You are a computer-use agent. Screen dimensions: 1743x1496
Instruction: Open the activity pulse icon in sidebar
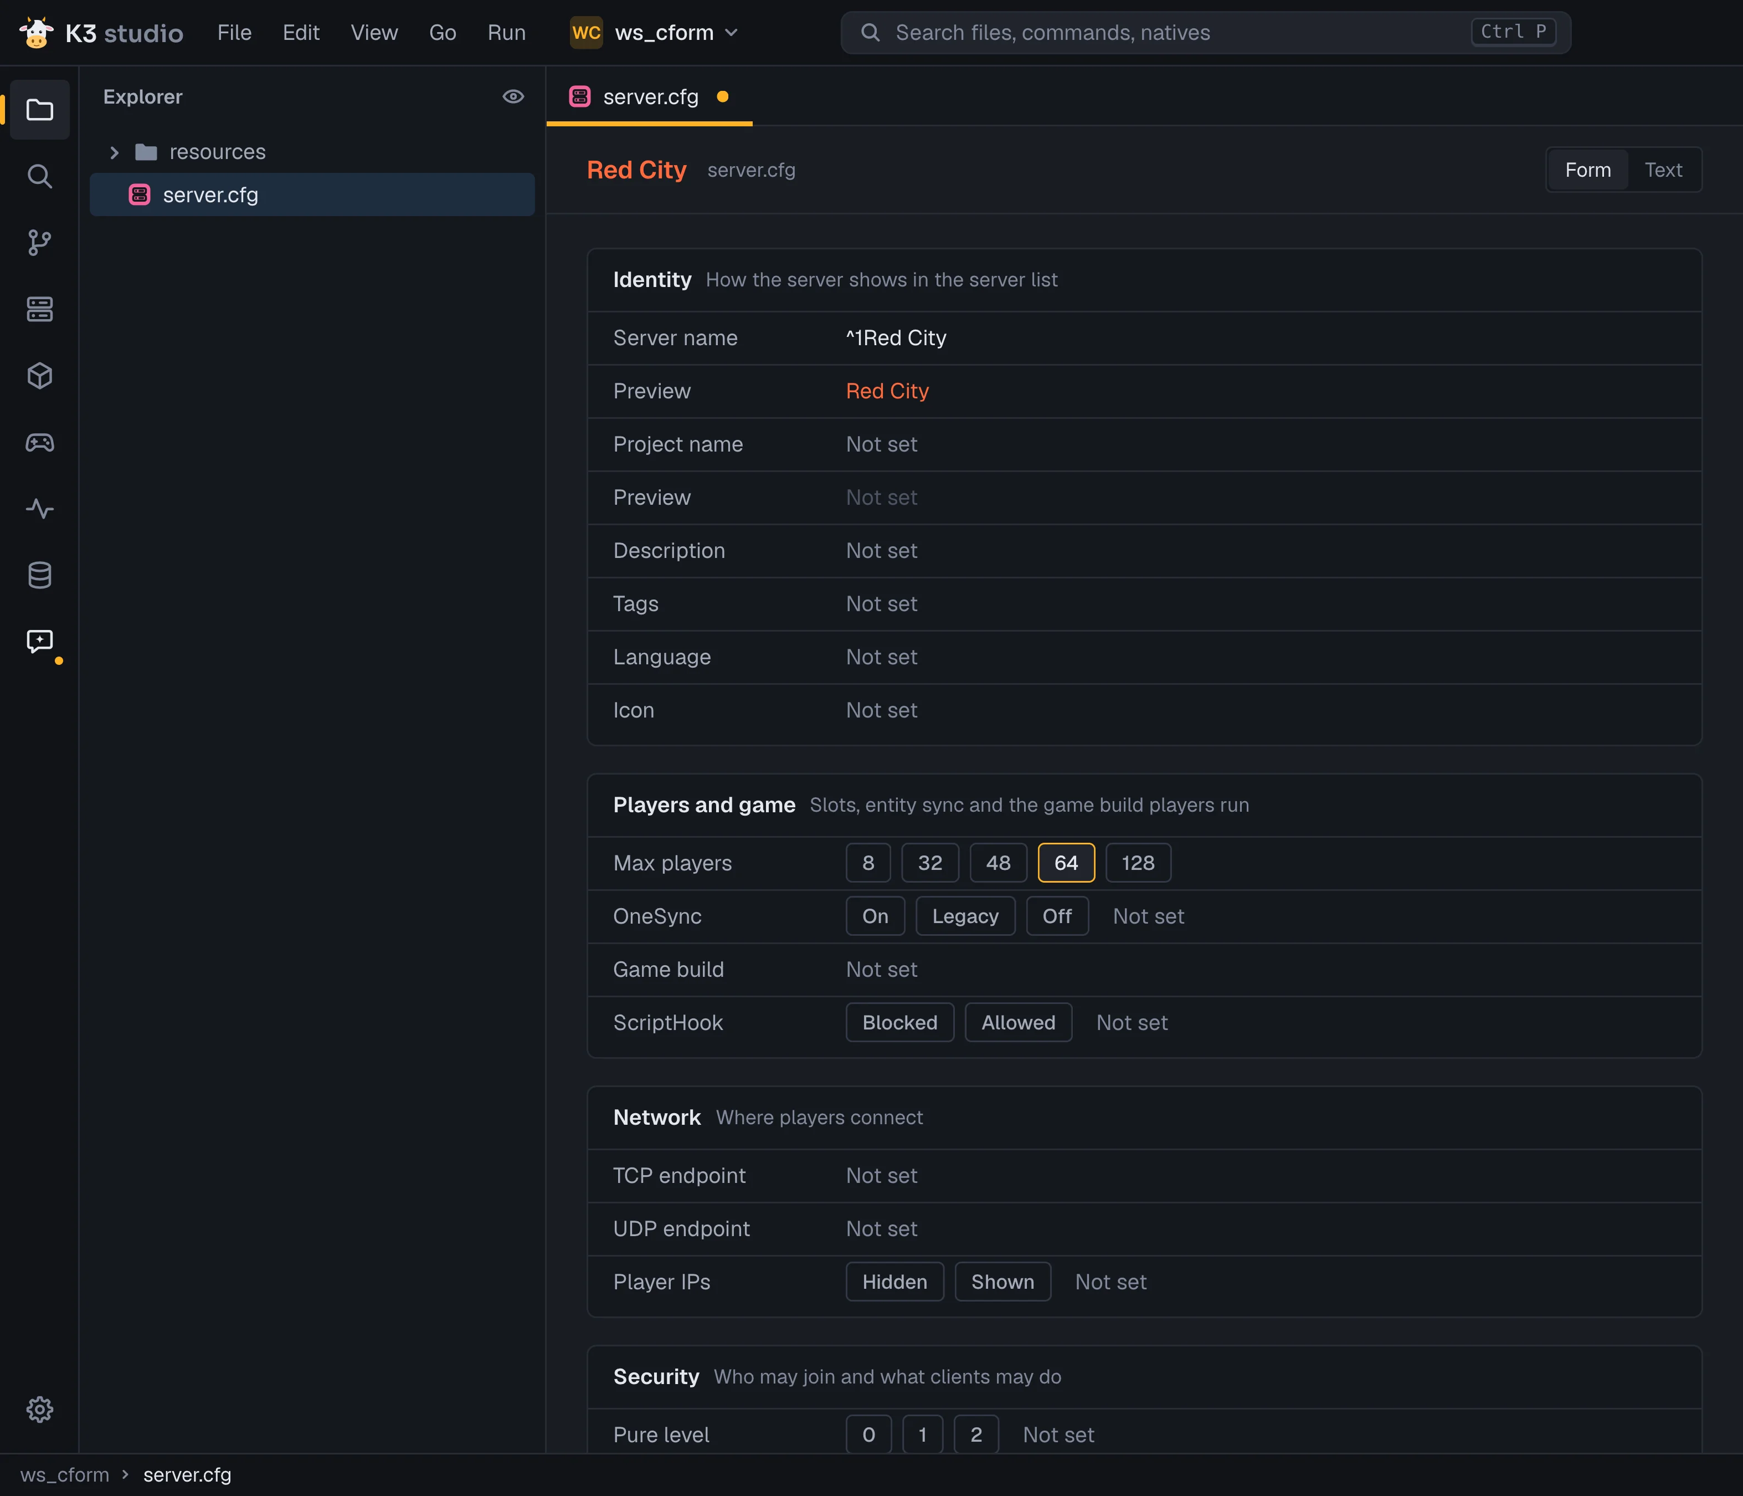(39, 509)
